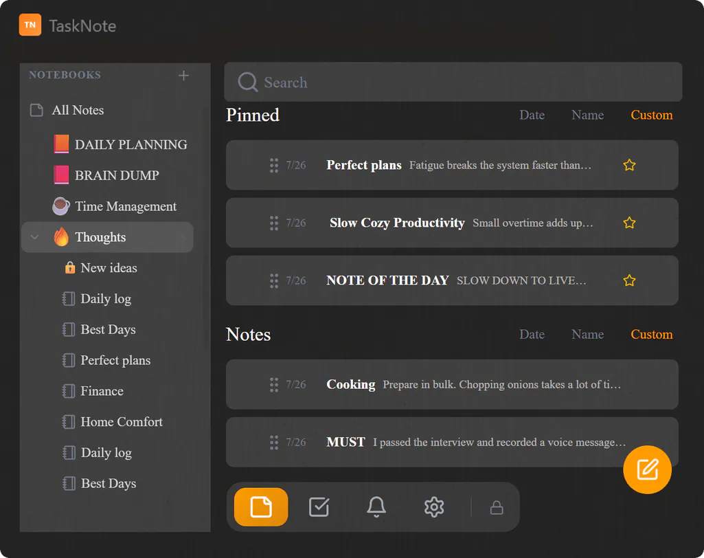Image resolution: width=704 pixels, height=558 pixels.
Task: Open the Slow Cozy Productivity note
Action: 452,223
